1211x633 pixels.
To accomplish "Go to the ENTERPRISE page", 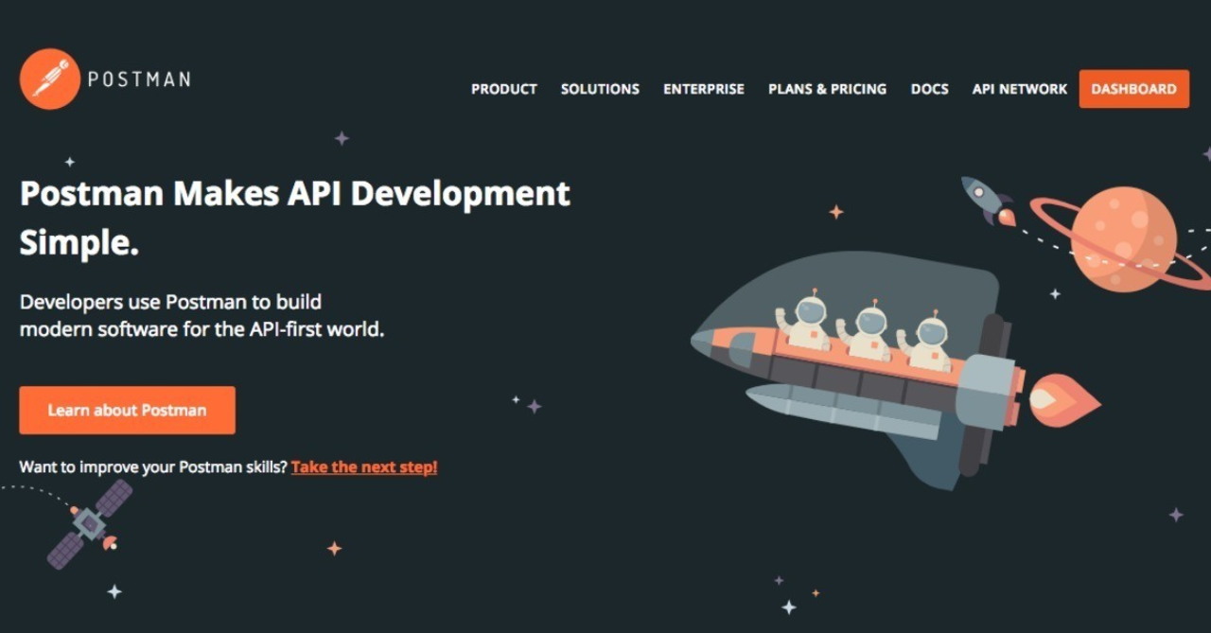I will coord(704,89).
